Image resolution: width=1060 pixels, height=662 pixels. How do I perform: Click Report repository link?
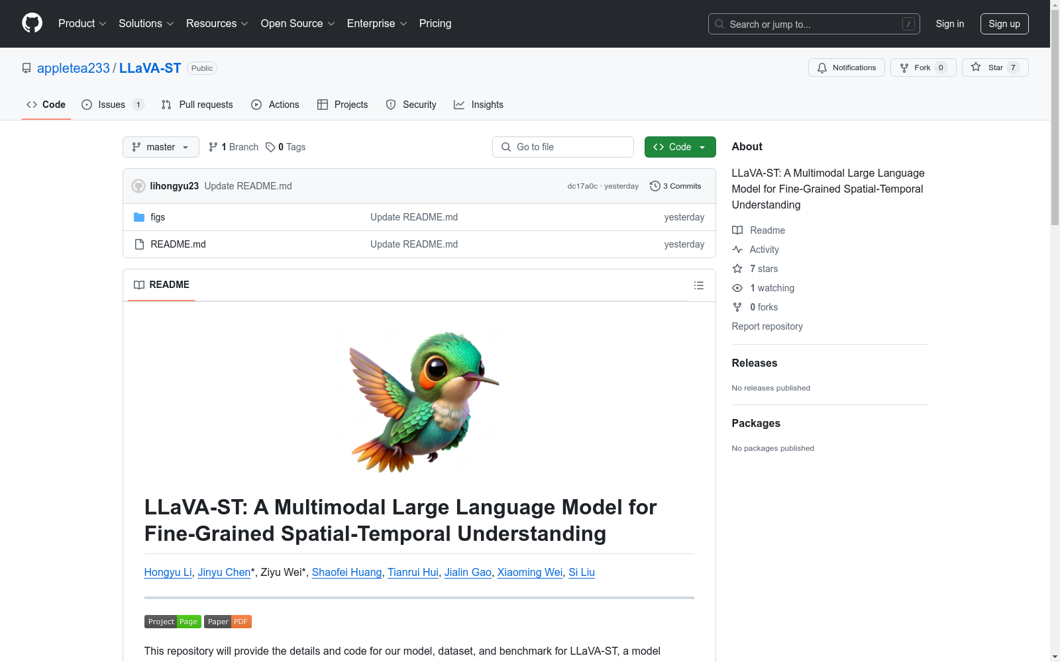(767, 326)
